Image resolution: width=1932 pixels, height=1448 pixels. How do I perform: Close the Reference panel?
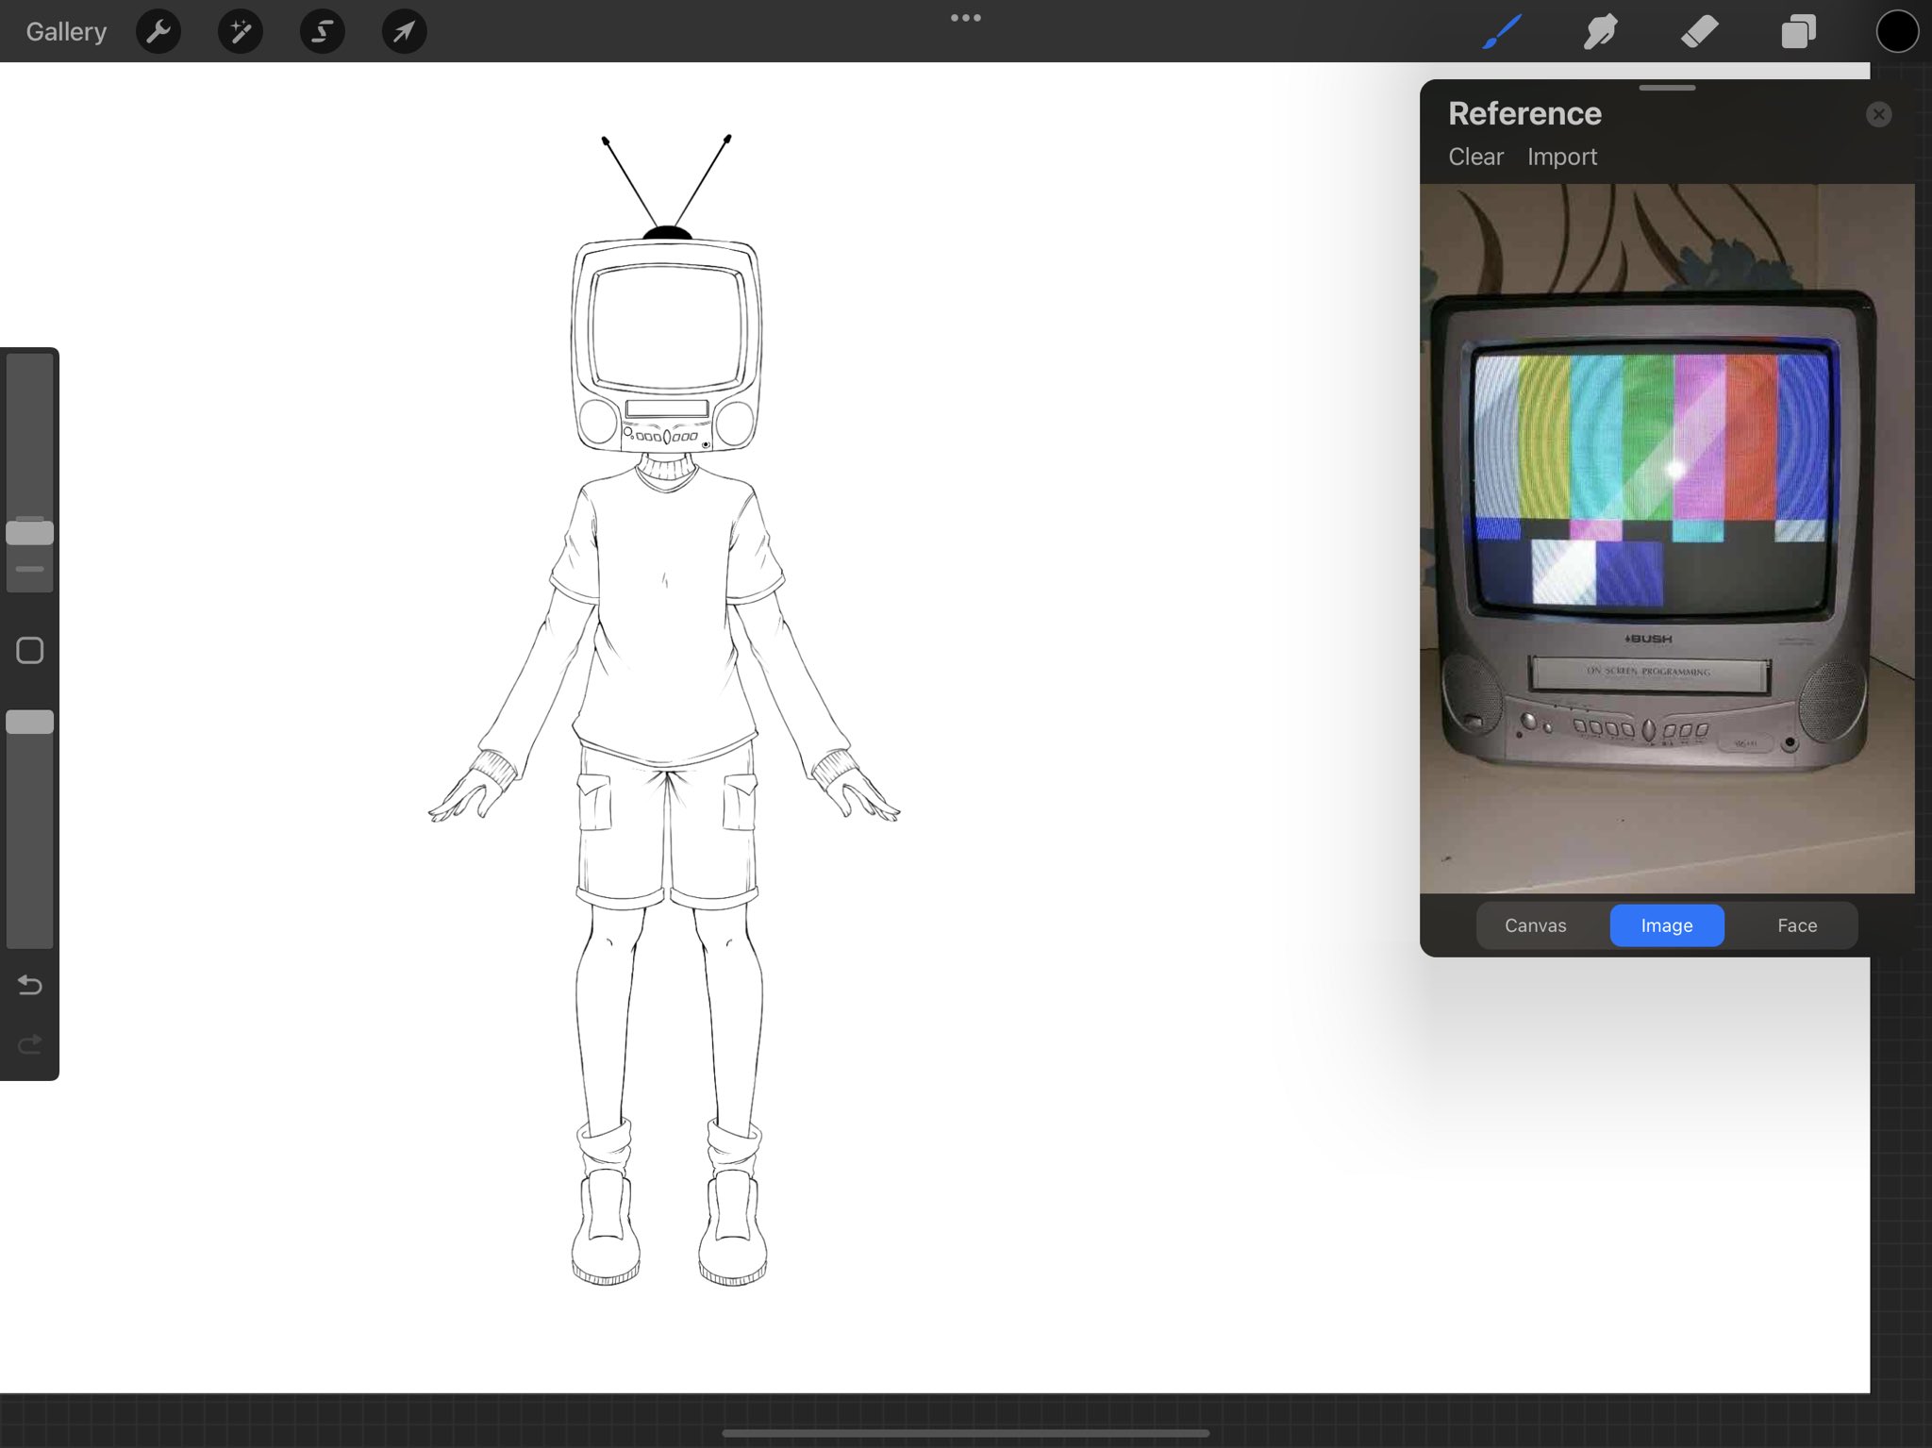click(1878, 114)
